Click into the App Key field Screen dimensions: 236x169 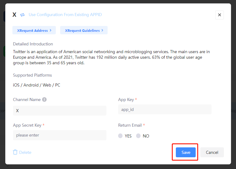165,109
